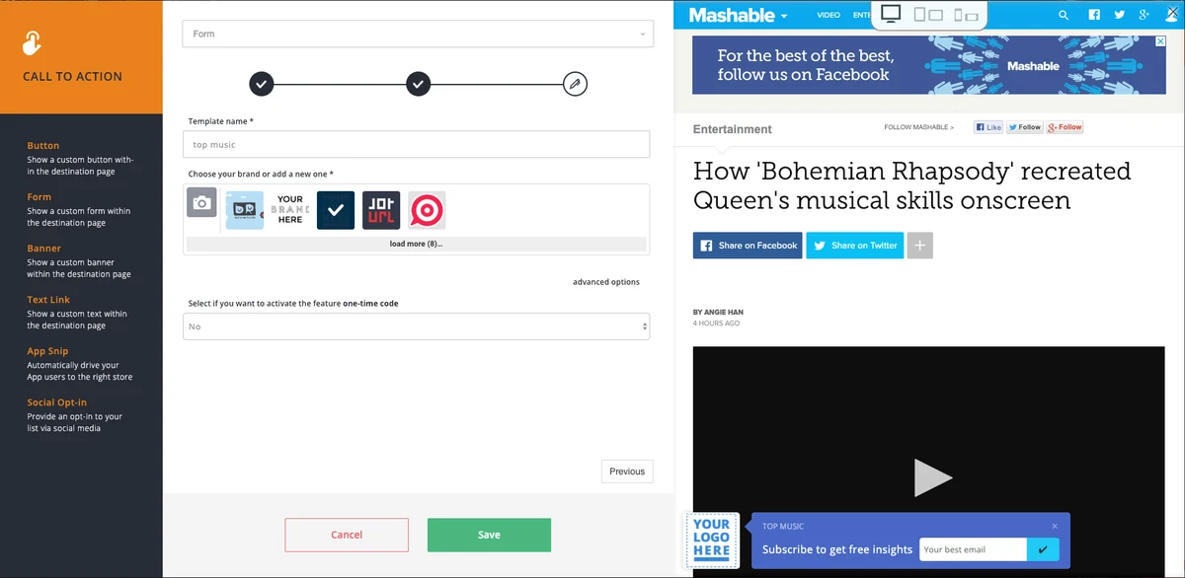Click the Template name input field

[416, 145]
